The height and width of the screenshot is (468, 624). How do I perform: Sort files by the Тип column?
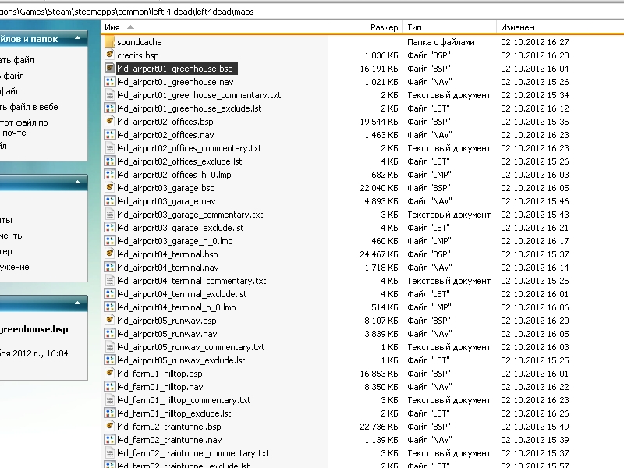point(449,27)
